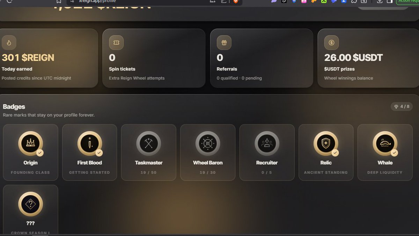Click the 0 value above Spin tickets

112,57
